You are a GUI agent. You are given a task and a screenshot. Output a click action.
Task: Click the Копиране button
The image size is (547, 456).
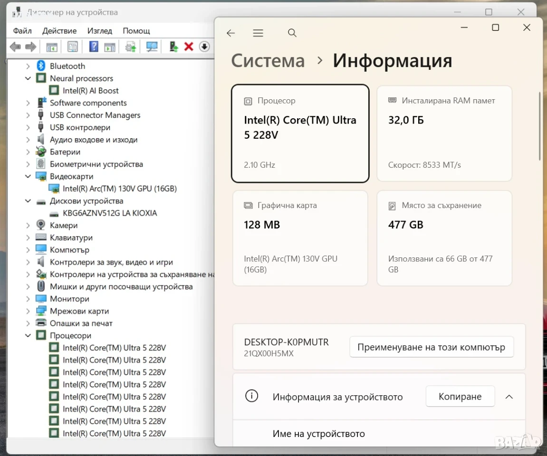coord(460,396)
